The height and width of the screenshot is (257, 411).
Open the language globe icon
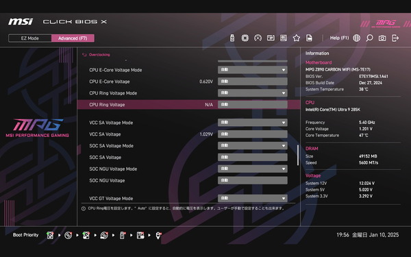[356, 38]
